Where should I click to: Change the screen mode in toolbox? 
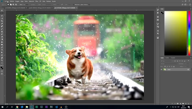pos(2,74)
